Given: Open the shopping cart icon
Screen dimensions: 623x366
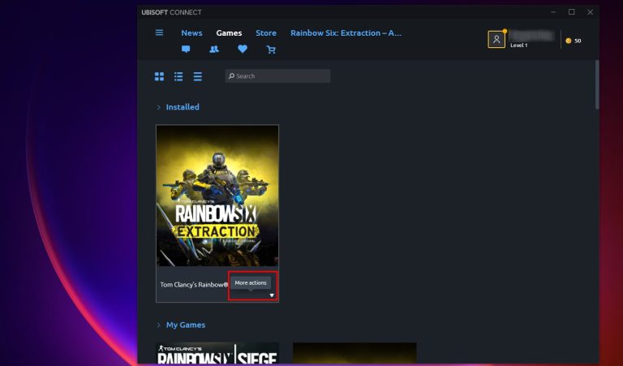Looking at the screenshot, I should 271,50.
